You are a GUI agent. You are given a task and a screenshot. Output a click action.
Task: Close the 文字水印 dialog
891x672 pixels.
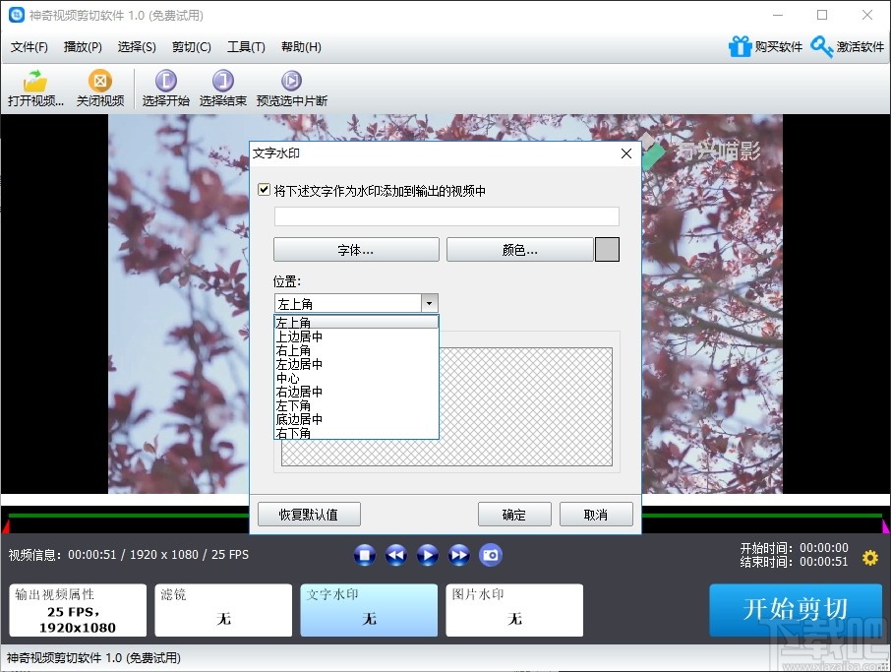coord(626,153)
